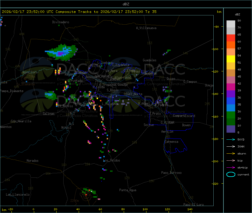
Task: Click the magenta eb+bip arrow icon
Action: (231, 168)
